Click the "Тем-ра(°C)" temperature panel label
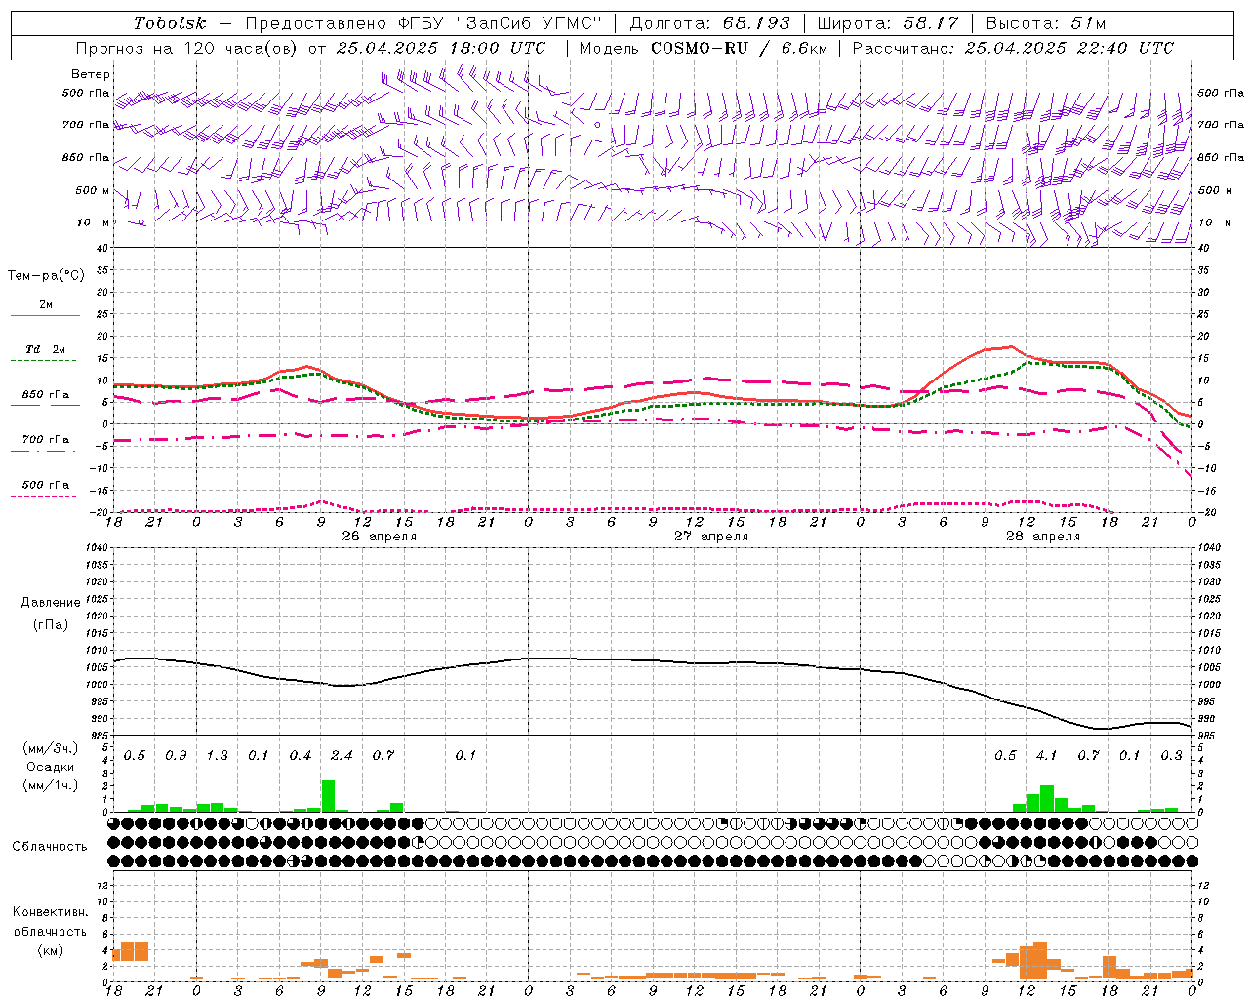The height and width of the screenshot is (999, 1249). [x=46, y=276]
